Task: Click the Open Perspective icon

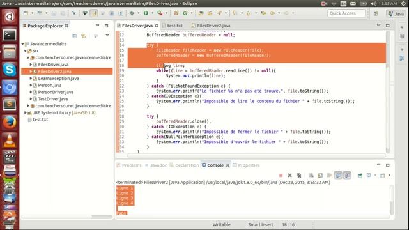Action: [376, 13]
